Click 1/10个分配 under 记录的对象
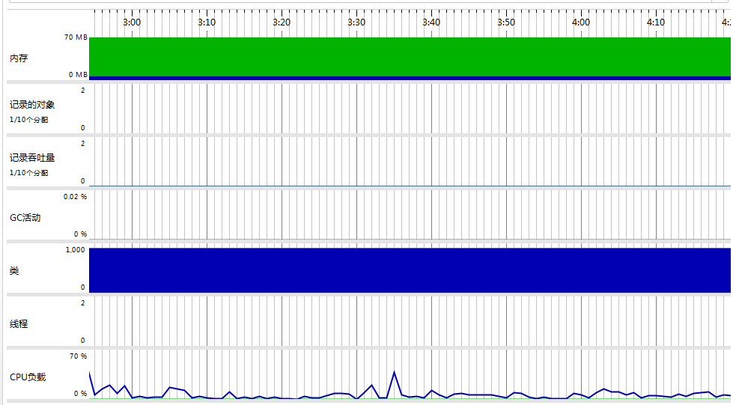 [29, 120]
